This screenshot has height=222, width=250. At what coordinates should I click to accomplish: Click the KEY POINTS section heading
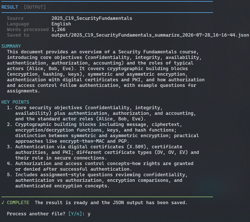click(15, 102)
